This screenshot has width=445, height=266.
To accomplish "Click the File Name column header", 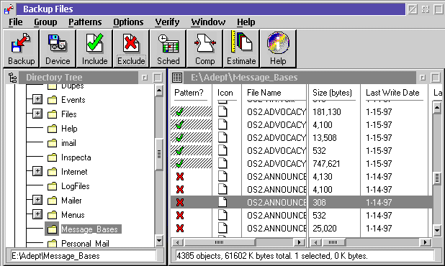I will click(x=264, y=93).
